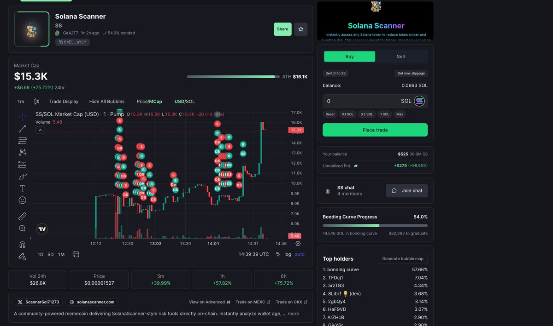Click the Reset amount button
Viewport: 553px width, 326px height.
pyautogui.click(x=330, y=114)
